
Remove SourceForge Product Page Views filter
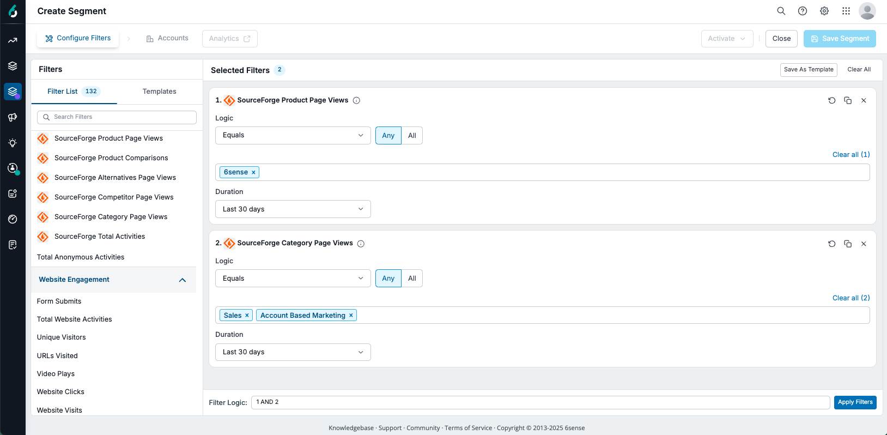click(x=864, y=100)
